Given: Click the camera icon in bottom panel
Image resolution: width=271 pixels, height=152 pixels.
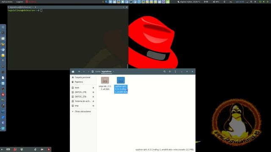Looking at the screenshot, I should tap(42, 149).
